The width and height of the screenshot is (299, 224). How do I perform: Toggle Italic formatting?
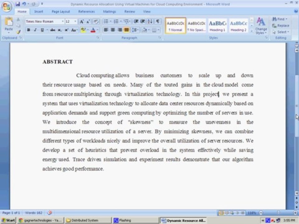[35, 30]
